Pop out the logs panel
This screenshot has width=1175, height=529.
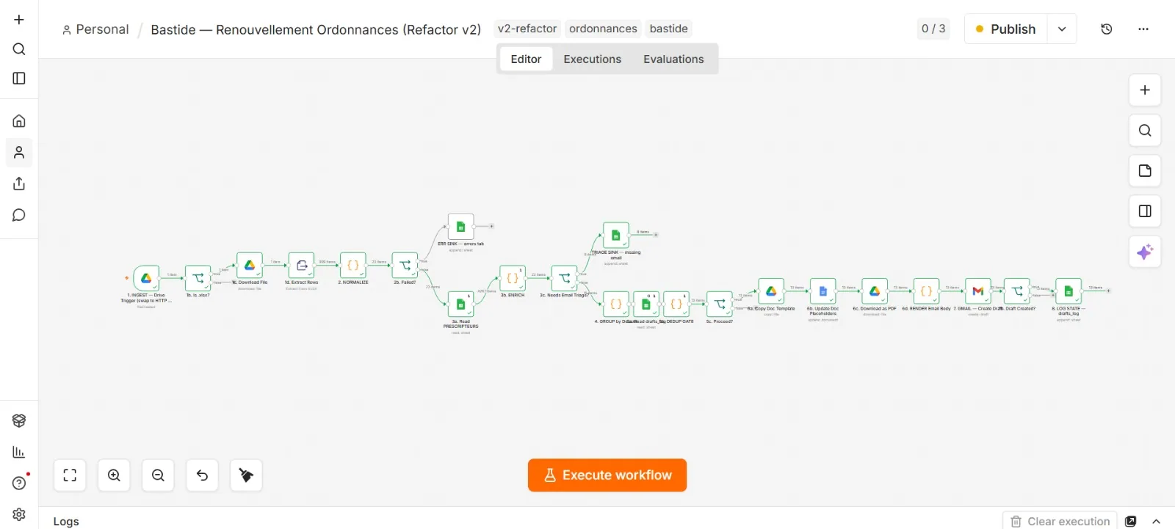point(1131,522)
